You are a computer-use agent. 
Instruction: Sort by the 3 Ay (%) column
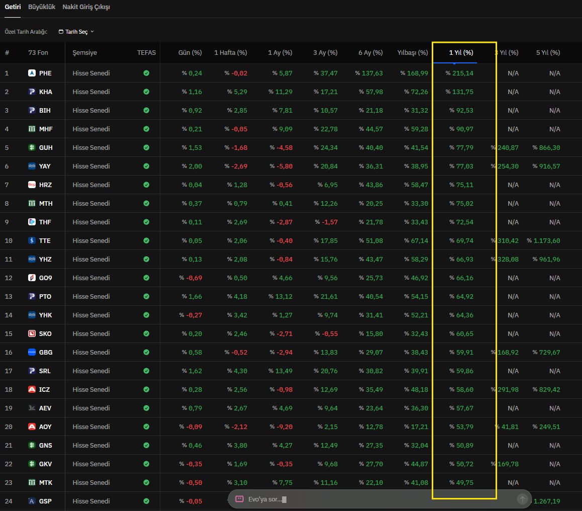[x=325, y=52]
